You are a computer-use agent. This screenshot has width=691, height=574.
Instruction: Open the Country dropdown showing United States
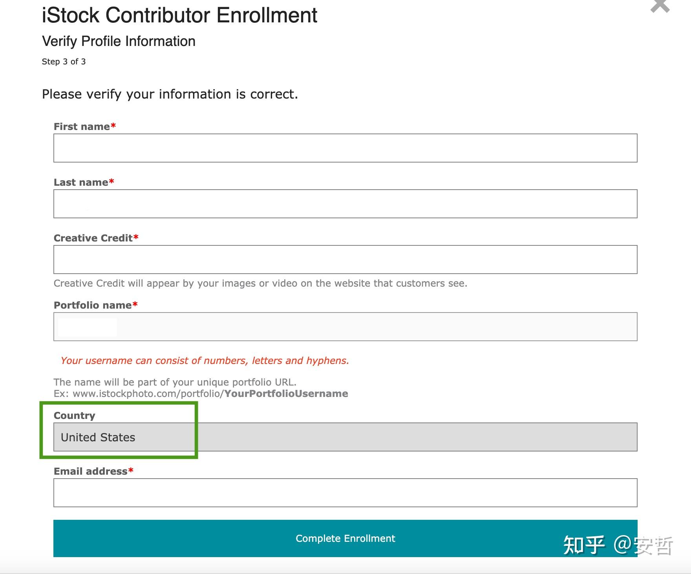[345, 437]
